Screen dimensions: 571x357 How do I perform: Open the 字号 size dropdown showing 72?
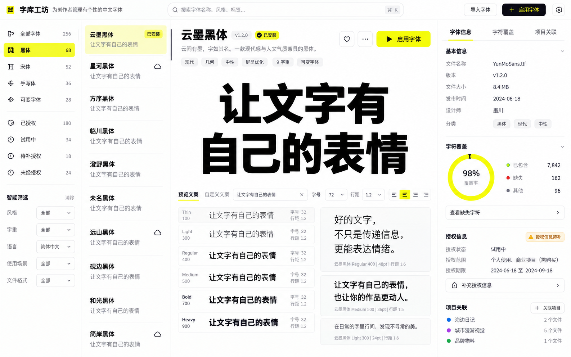336,195
